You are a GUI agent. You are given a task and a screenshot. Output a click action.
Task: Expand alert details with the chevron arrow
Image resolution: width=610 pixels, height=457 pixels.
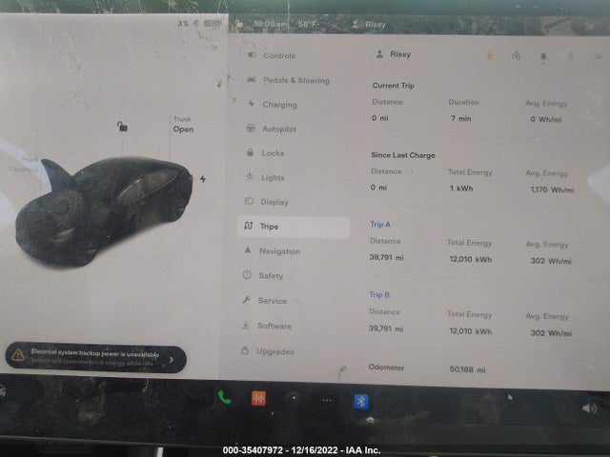(172, 360)
